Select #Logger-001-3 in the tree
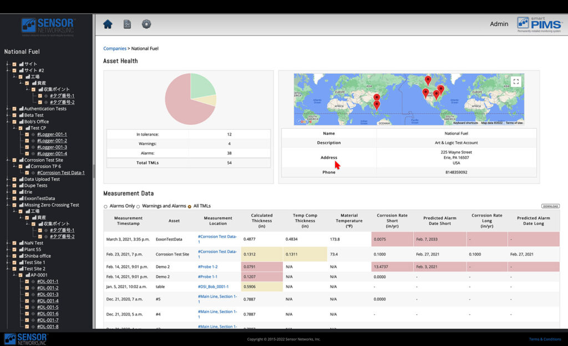The image size is (568, 346). pyautogui.click(x=52, y=147)
